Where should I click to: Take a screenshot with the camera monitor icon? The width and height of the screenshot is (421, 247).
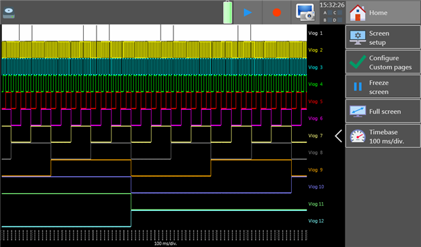pyautogui.click(x=305, y=12)
